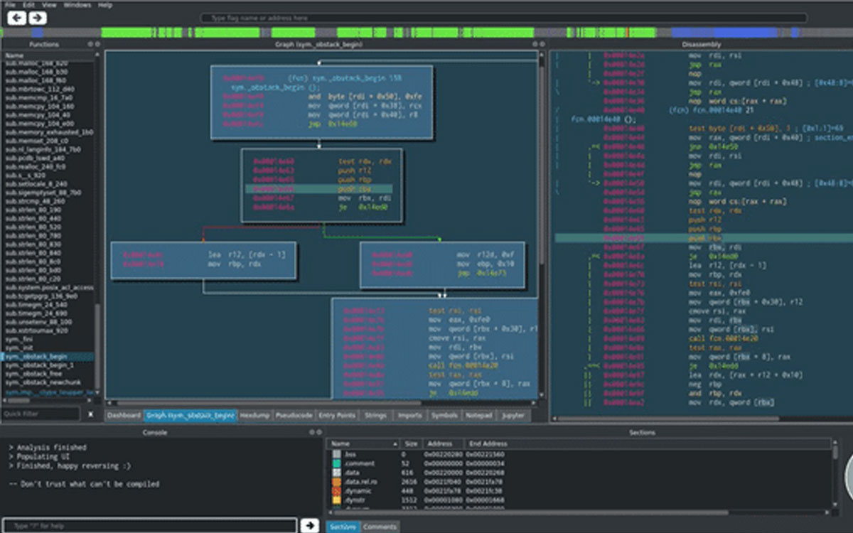The height and width of the screenshot is (533, 853).
Task: Float the Console panel using its dock icon
Action: coord(311,432)
